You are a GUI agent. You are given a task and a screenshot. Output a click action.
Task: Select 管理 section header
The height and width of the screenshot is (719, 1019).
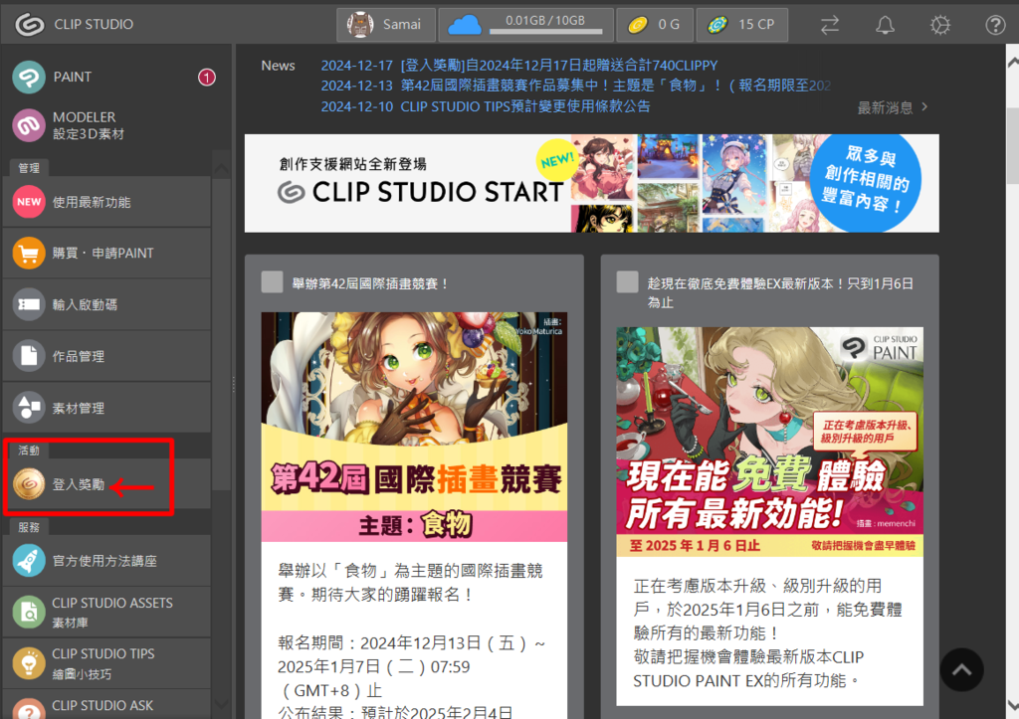coord(29,168)
